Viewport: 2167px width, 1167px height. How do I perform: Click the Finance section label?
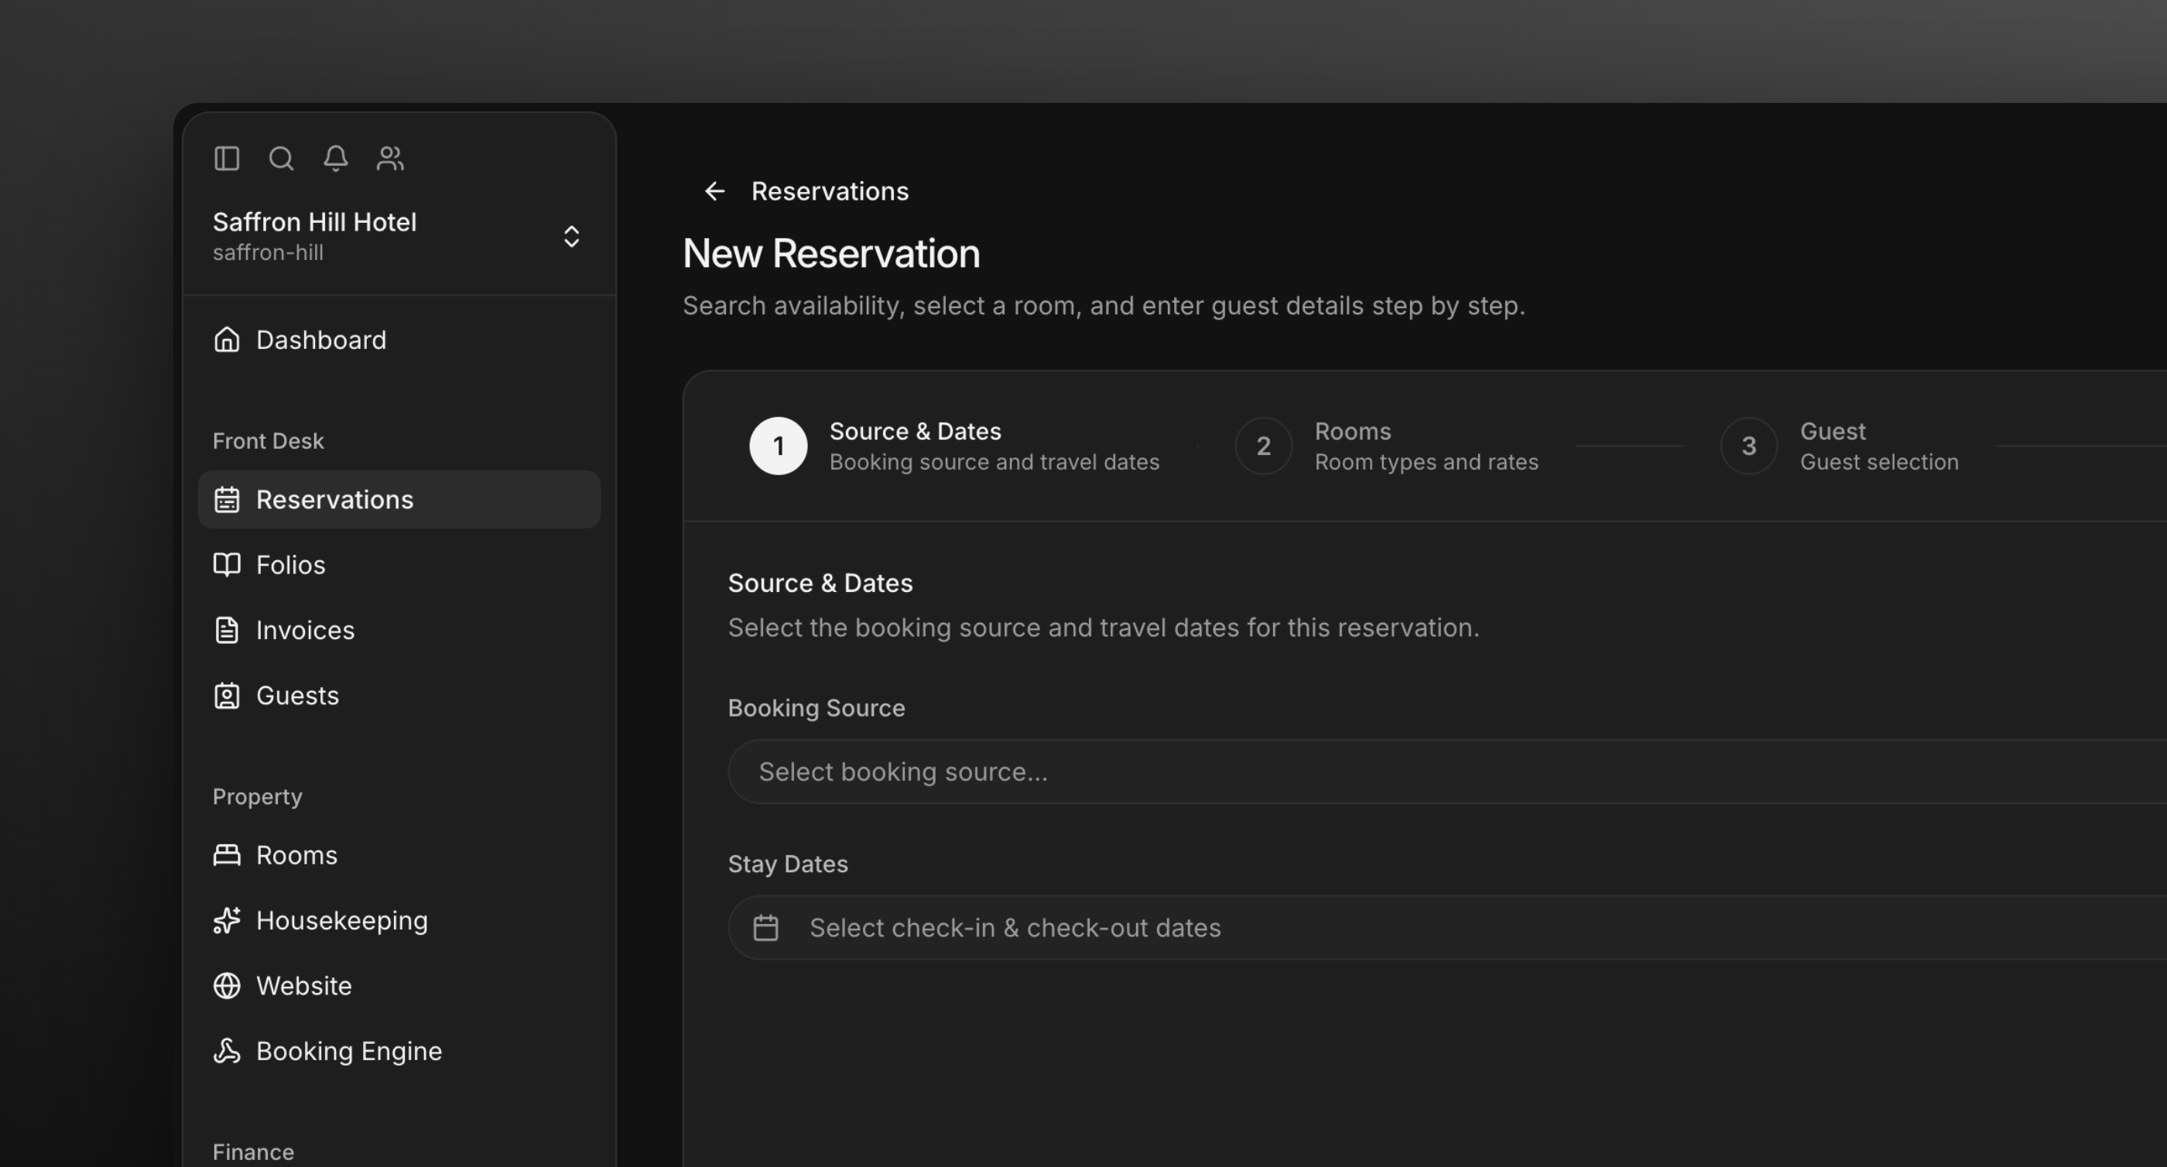[x=253, y=1152]
